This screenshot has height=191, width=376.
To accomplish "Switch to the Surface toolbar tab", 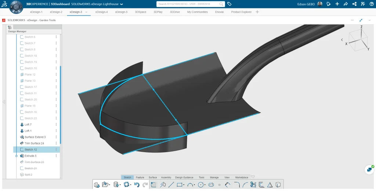I will [153, 177].
